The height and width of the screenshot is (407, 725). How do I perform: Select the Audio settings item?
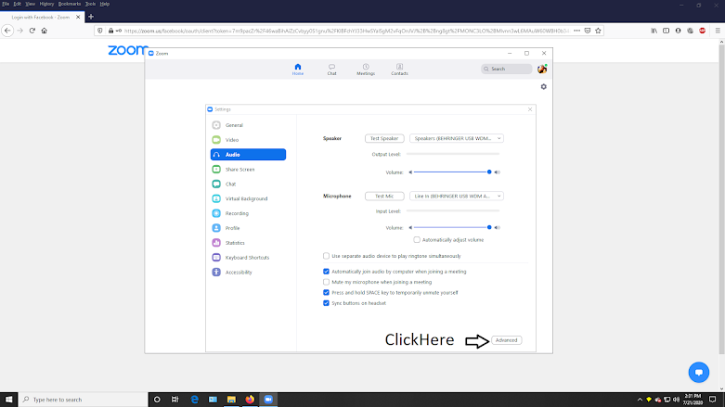(248, 155)
